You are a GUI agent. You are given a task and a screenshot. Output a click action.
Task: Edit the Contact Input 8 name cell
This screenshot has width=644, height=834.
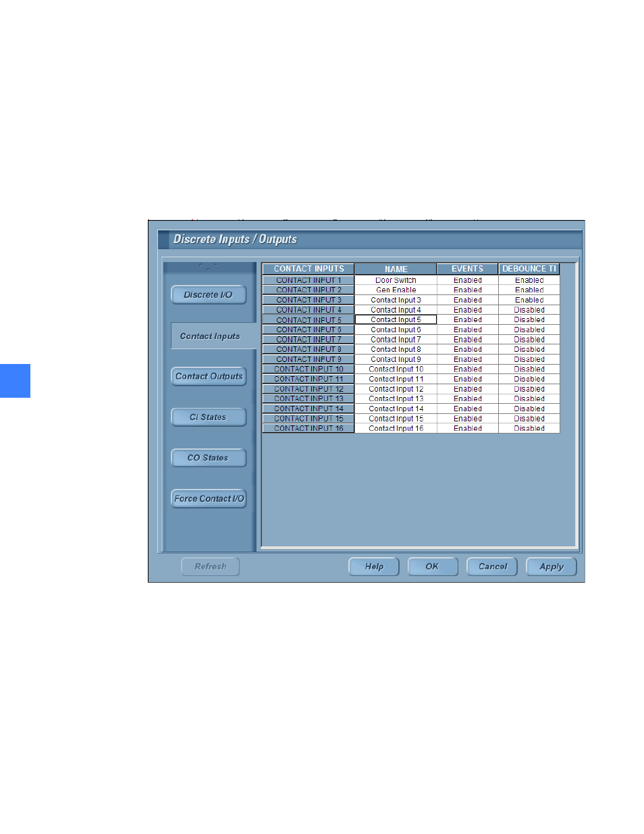(x=396, y=350)
